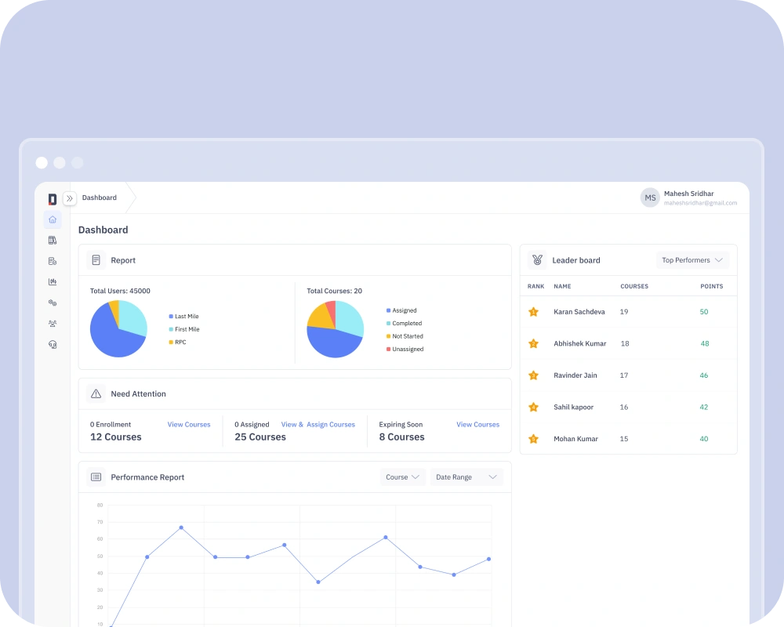Click the Last Mile legend color swatch
Screen dimensions: 784x627
pyautogui.click(x=171, y=317)
